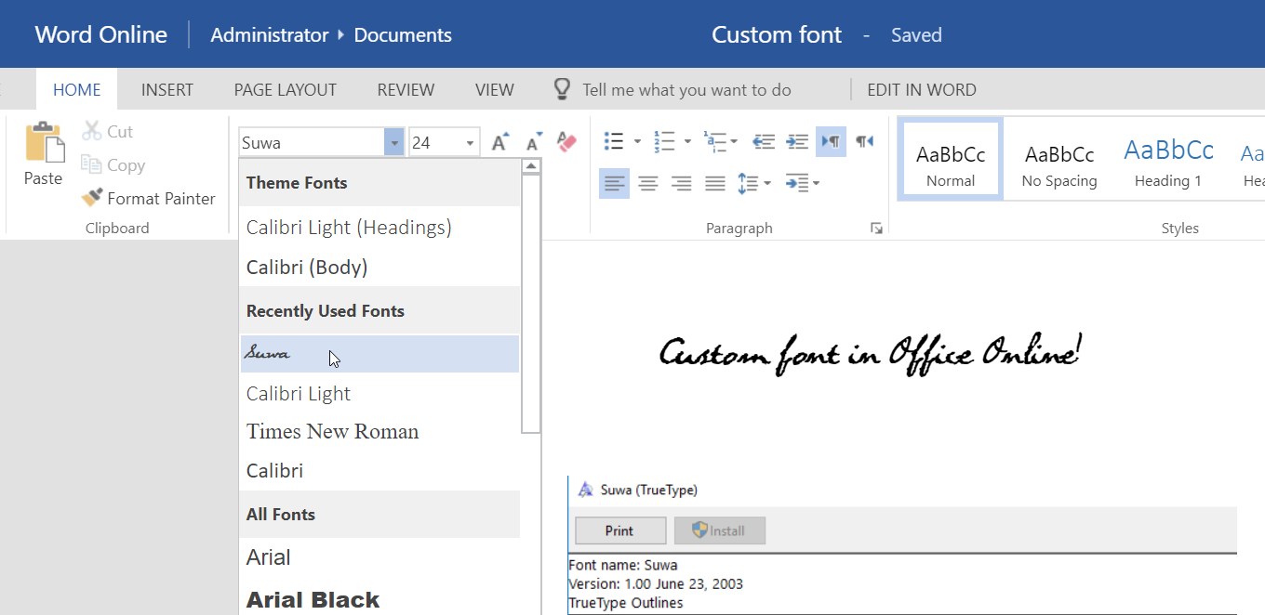The height and width of the screenshot is (615, 1265).
Task: Click the Word Online brand link
Action: (101, 35)
